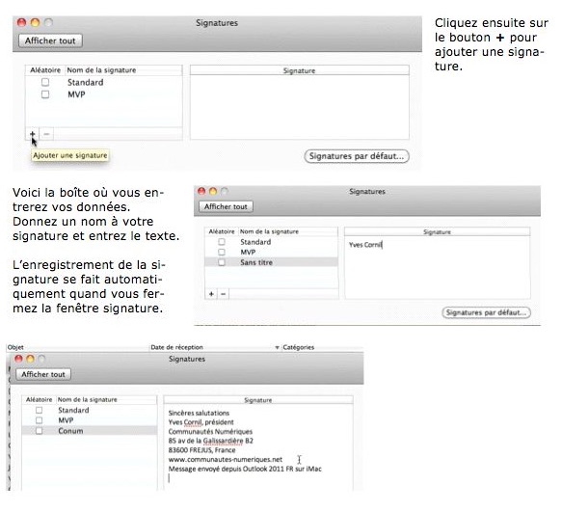Click the plus button below the Sans titre row

(211, 294)
